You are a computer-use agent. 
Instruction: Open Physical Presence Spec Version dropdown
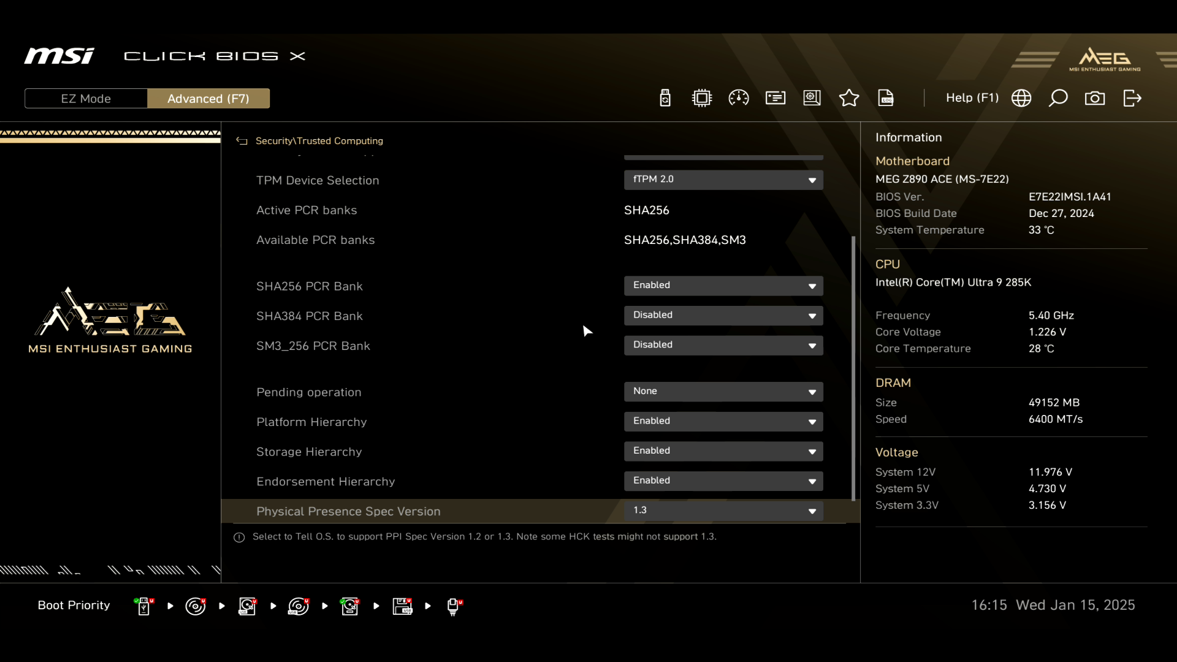coord(723,511)
